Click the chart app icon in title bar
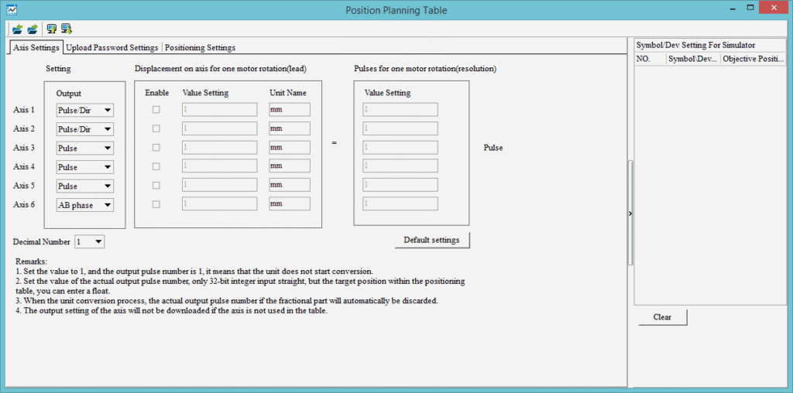793x393 pixels. pyautogui.click(x=12, y=10)
